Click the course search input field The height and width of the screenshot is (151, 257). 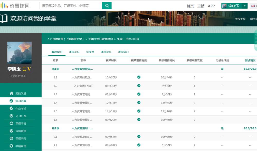coord(70,6)
